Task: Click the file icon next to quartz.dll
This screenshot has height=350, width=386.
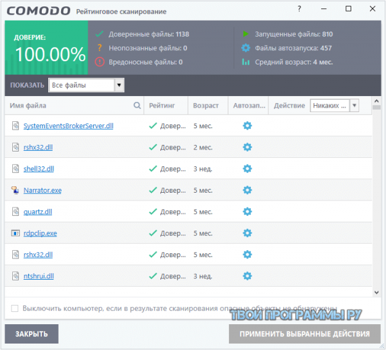Action: (15, 211)
